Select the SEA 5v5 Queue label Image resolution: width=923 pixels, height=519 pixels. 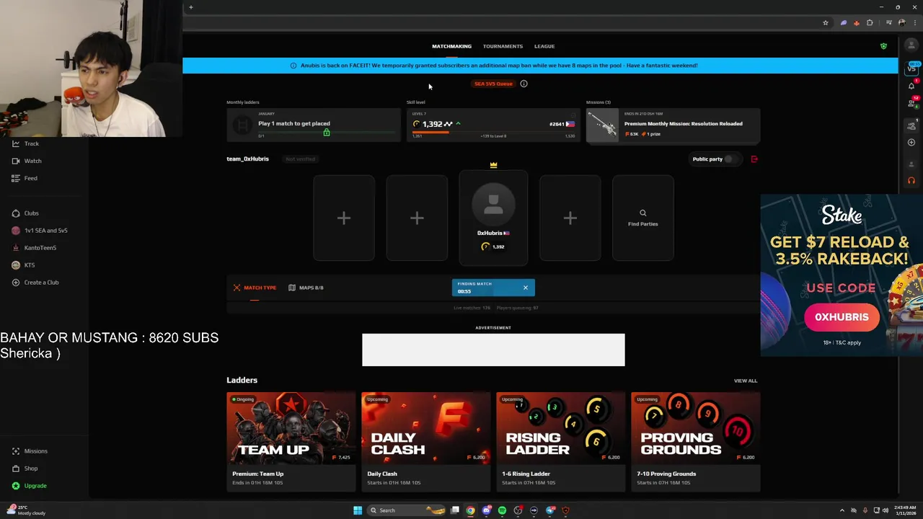click(x=493, y=84)
